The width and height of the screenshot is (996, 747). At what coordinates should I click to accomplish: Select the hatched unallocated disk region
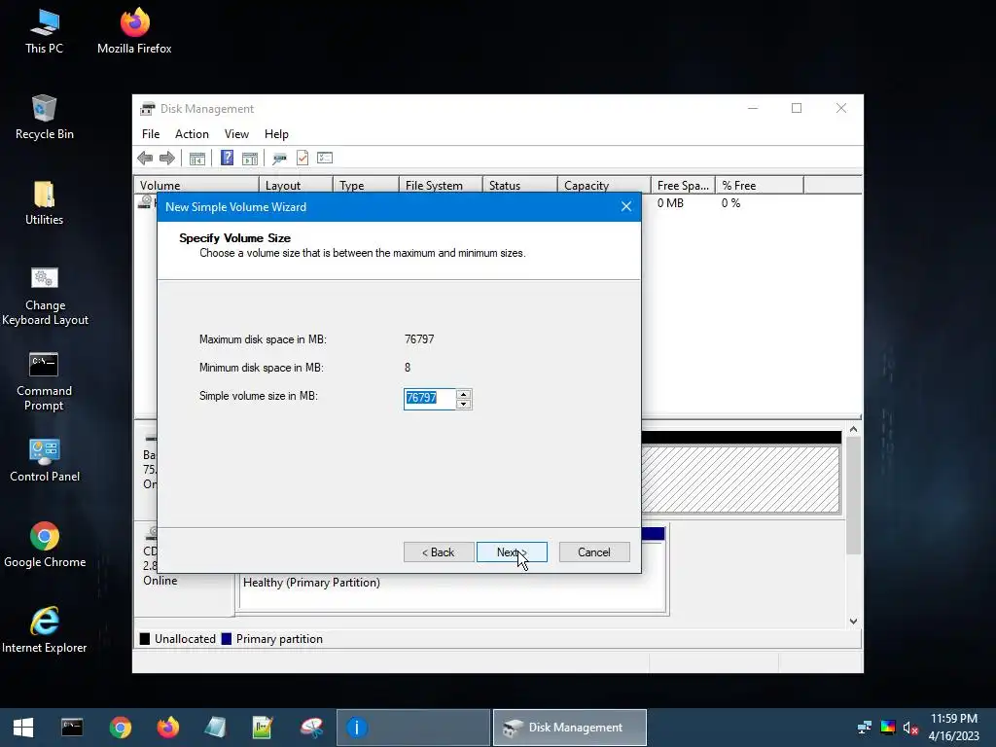point(740,479)
